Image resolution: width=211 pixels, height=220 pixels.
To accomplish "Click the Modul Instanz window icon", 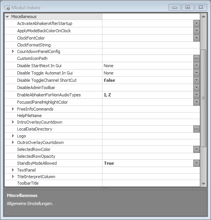I will click(7, 8).
